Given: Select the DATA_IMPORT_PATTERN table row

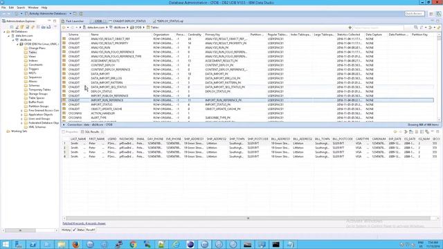Looking at the screenshot, I should pyautogui.click(x=247, y=83).
